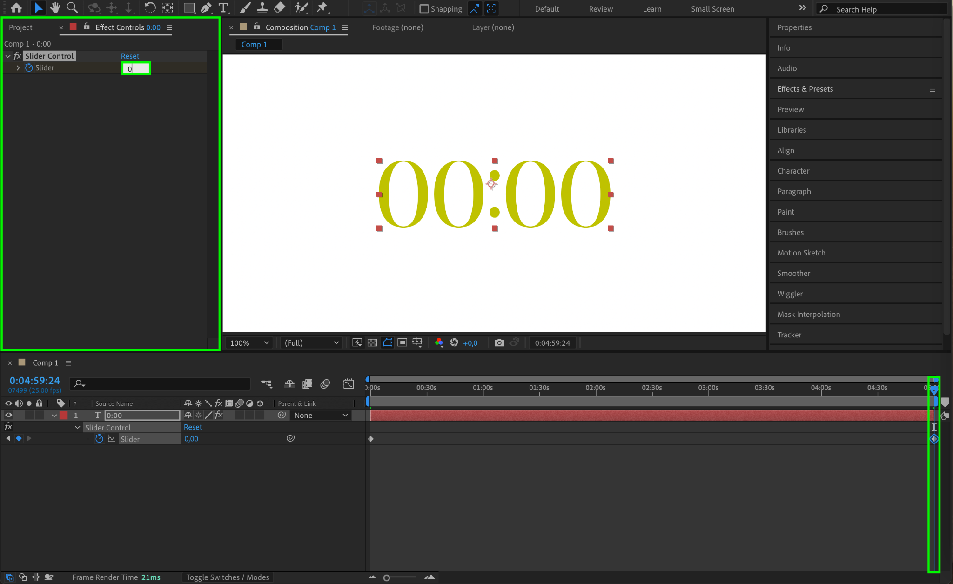Select the Pen tool
This screenshot has width=953, height=584.
[x=206, y=8]
